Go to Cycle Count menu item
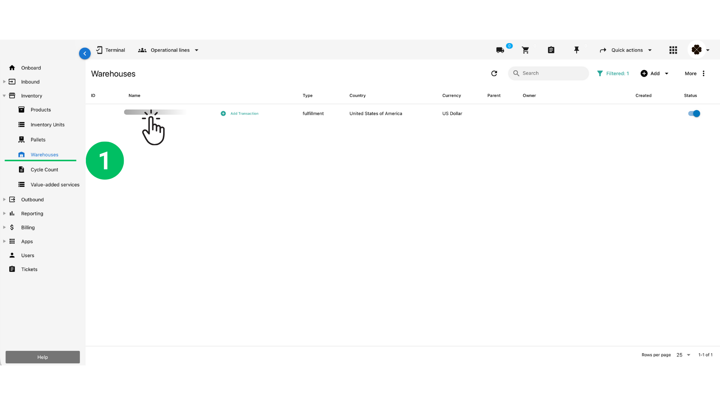Viewport: 720px width, 405px height. [x=44, y=170]
